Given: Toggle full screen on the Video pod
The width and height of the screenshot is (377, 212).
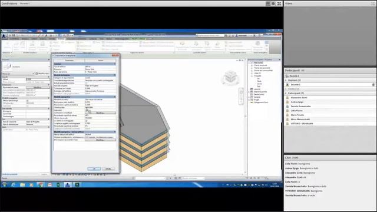Looking at the screenshot, I should tap(373, 4).
